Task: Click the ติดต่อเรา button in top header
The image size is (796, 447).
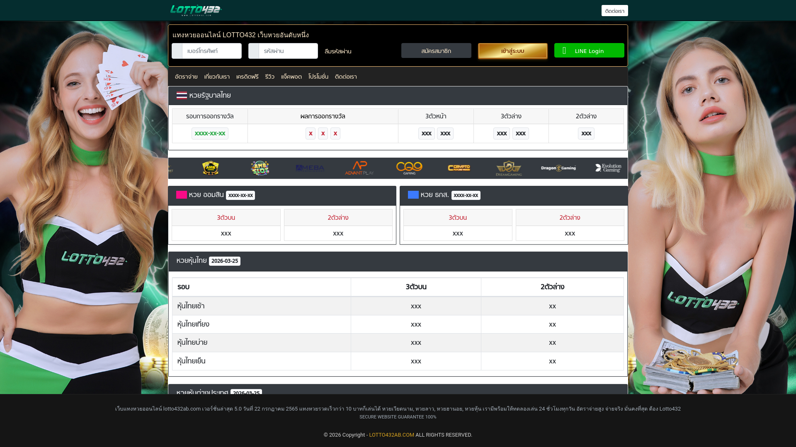Action: 614,11
